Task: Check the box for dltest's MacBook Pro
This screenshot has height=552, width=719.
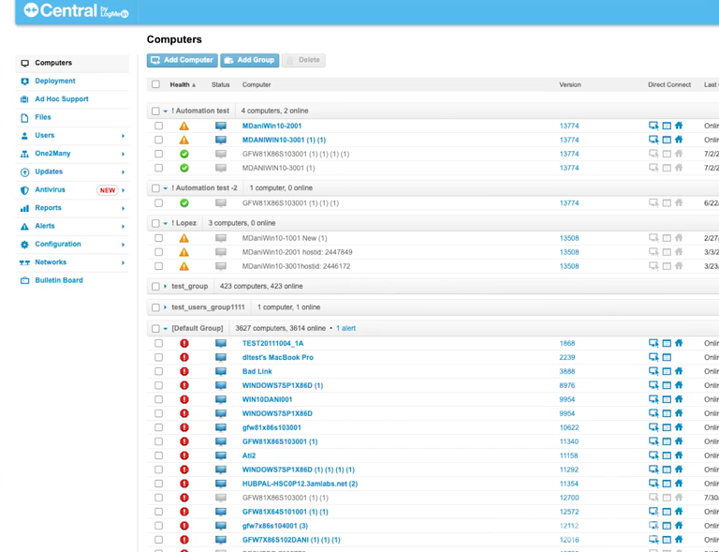Action: pyautogui.click(x=158, y=357)
